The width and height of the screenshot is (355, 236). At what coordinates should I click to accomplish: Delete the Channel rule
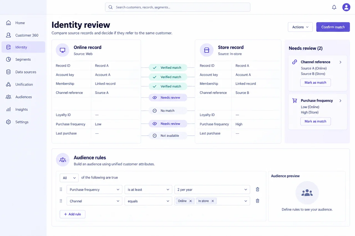click(x=257, y=201)
